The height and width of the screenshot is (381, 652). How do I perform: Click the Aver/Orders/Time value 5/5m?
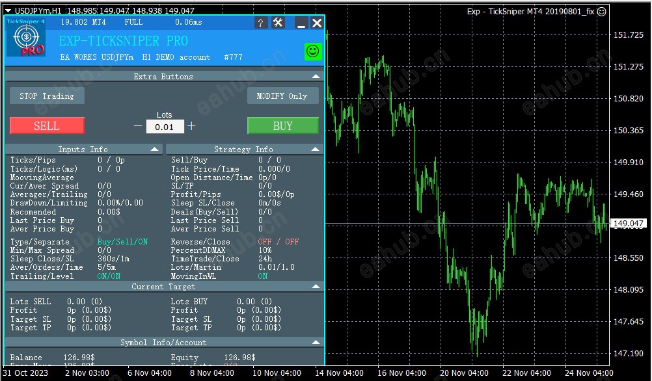click(107, 267)
